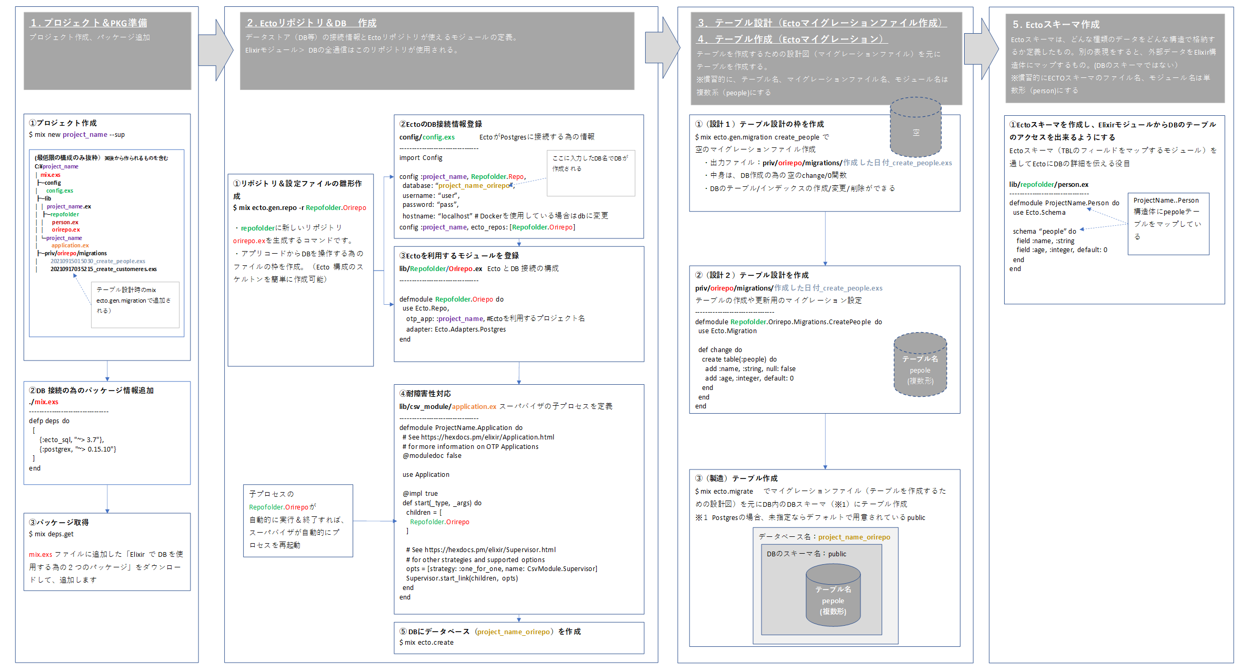This screenshot has height=670, width=1242.
Task: Select the ⑤DBにデータベース作成 box
Action: pos(518,637)
